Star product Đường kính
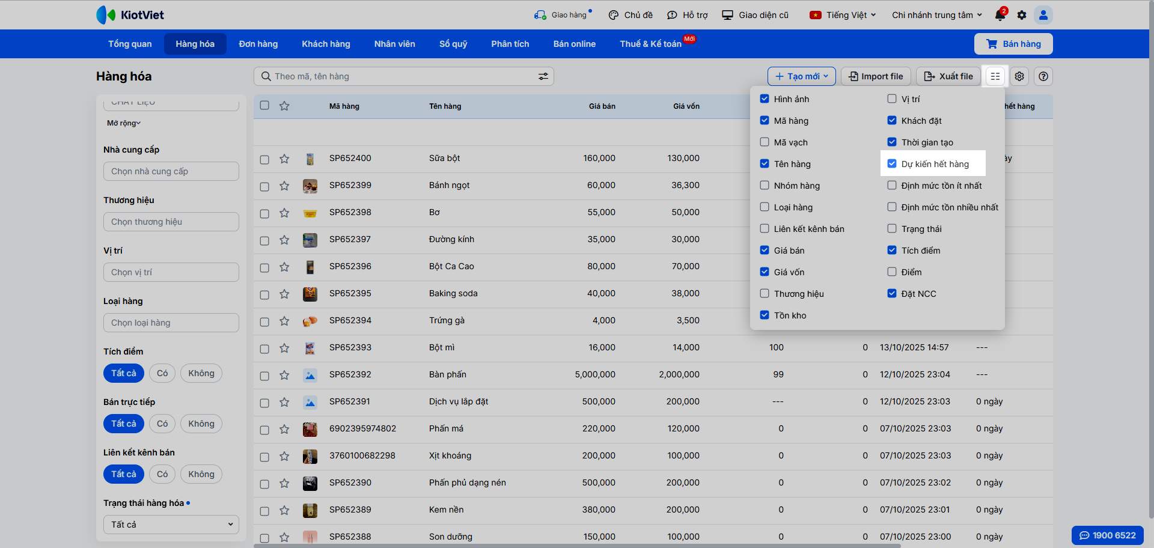The width and height of the screenshot is (1154, 548). click(x=284, y=240)
